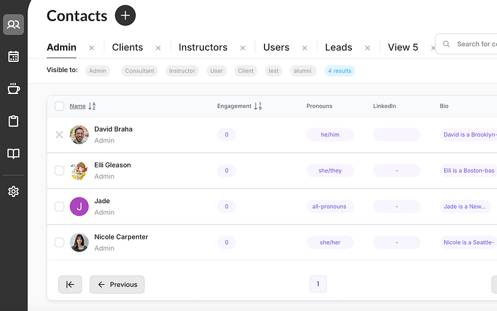Viewport: 497px width, 311px height.
Task: Check the Nicole Carpenter row checkbox
Action: coord(59,242)
